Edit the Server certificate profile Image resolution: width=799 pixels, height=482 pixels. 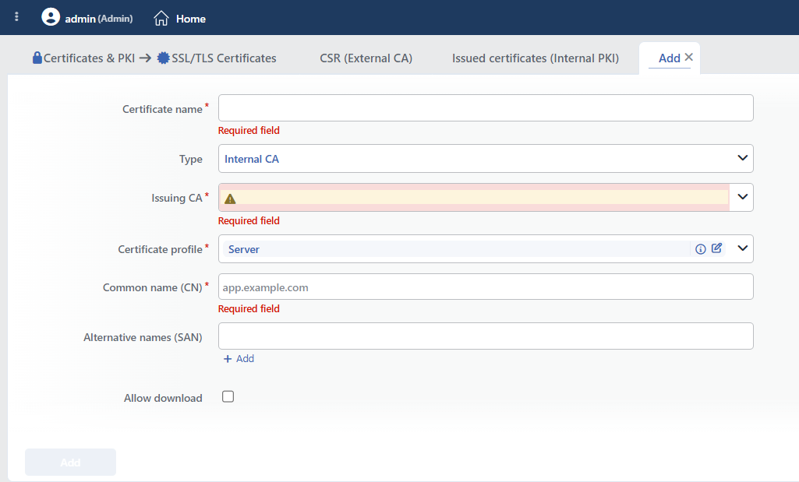[717, 248]
